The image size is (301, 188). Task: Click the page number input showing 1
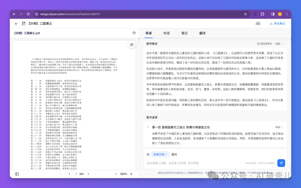[x=69, y=174]
